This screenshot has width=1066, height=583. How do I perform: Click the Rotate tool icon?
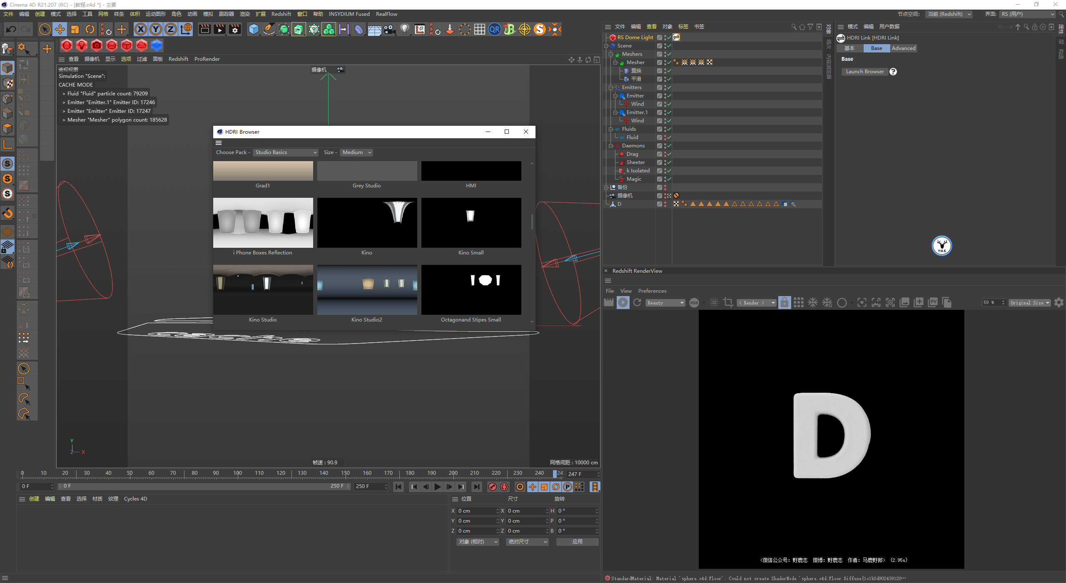(x=90, y=29)
